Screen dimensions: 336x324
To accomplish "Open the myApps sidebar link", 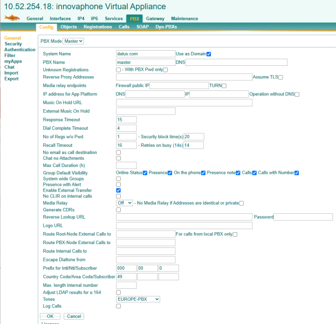I will [13, 62].
